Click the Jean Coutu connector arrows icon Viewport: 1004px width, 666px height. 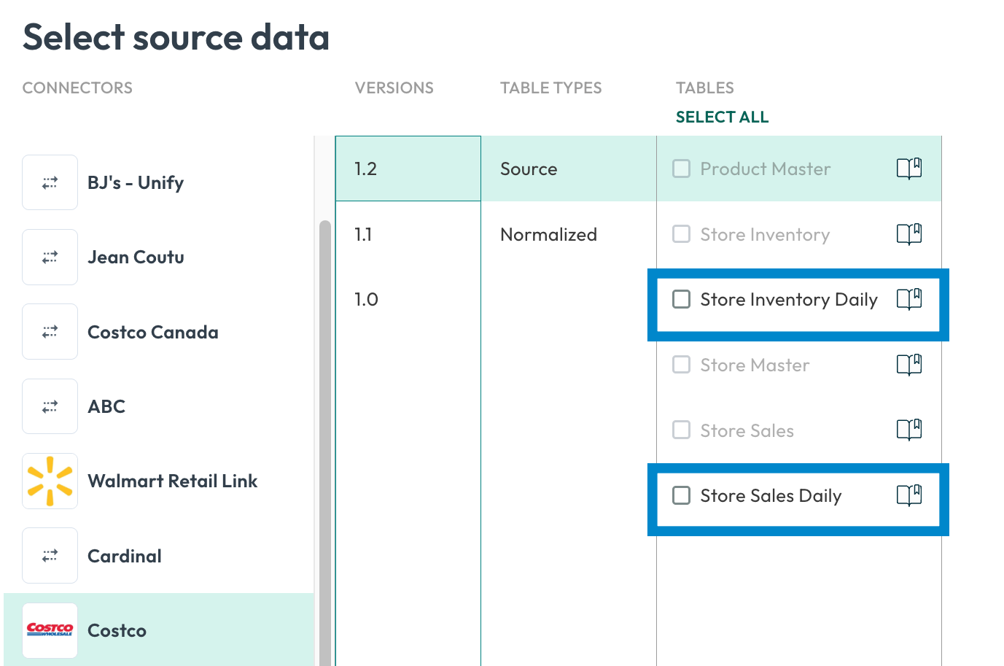click(x=50, y=257)
